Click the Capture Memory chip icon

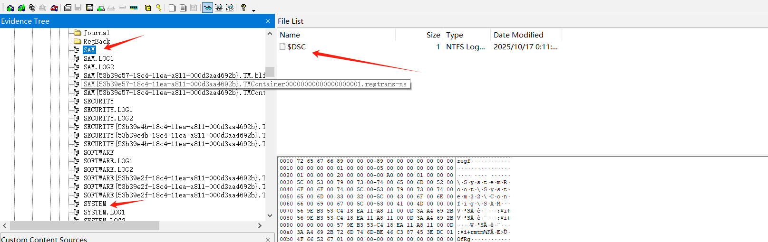[134, 8]
